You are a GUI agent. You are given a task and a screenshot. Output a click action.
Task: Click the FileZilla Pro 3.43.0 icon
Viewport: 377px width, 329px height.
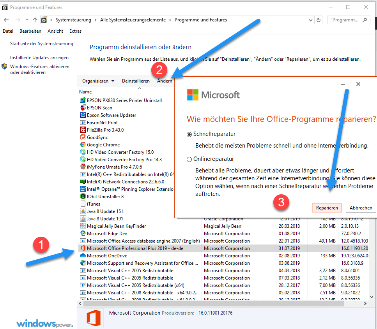tap(83, 130)
